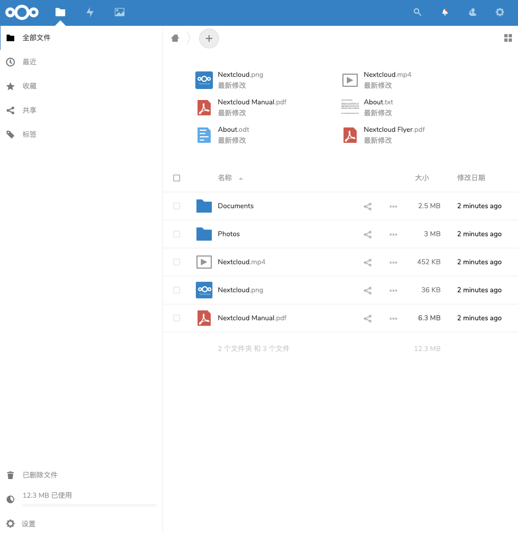Select 全部文件 in sidebar
This screenshot has height=534, width=518.
pyautogui.click(x=81, y=38)
